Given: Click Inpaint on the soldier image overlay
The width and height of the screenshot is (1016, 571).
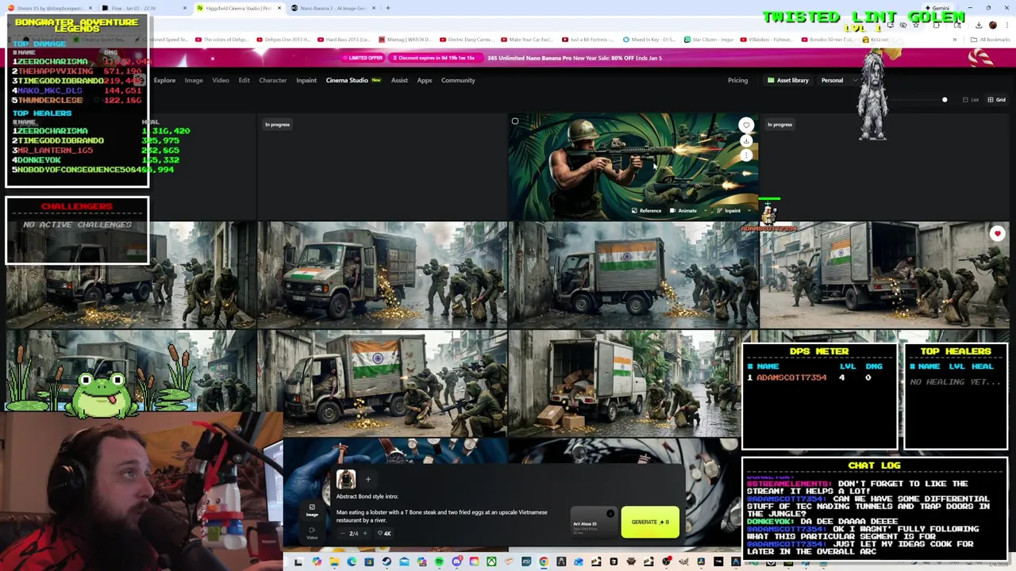Looking at the screenshot, I should (729, 211).
